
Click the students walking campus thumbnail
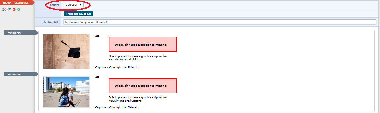click(66, 92)
